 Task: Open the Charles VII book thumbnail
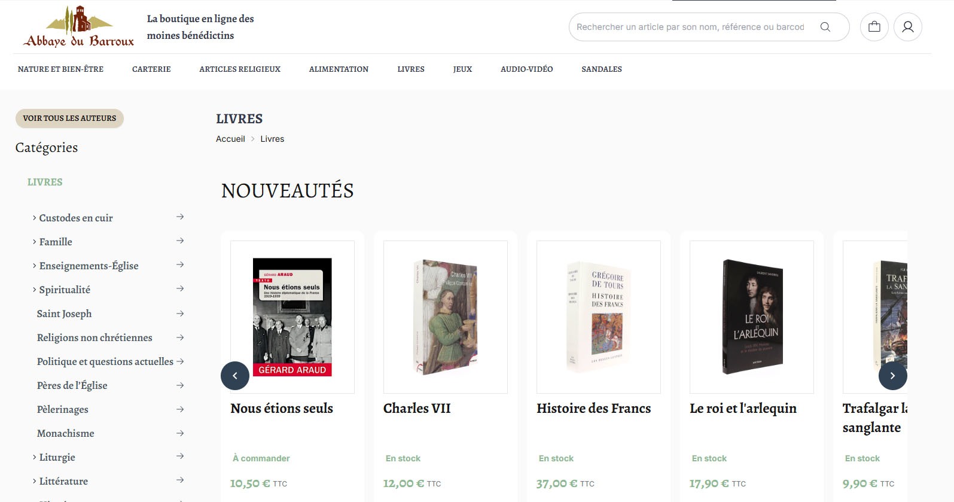446,317
